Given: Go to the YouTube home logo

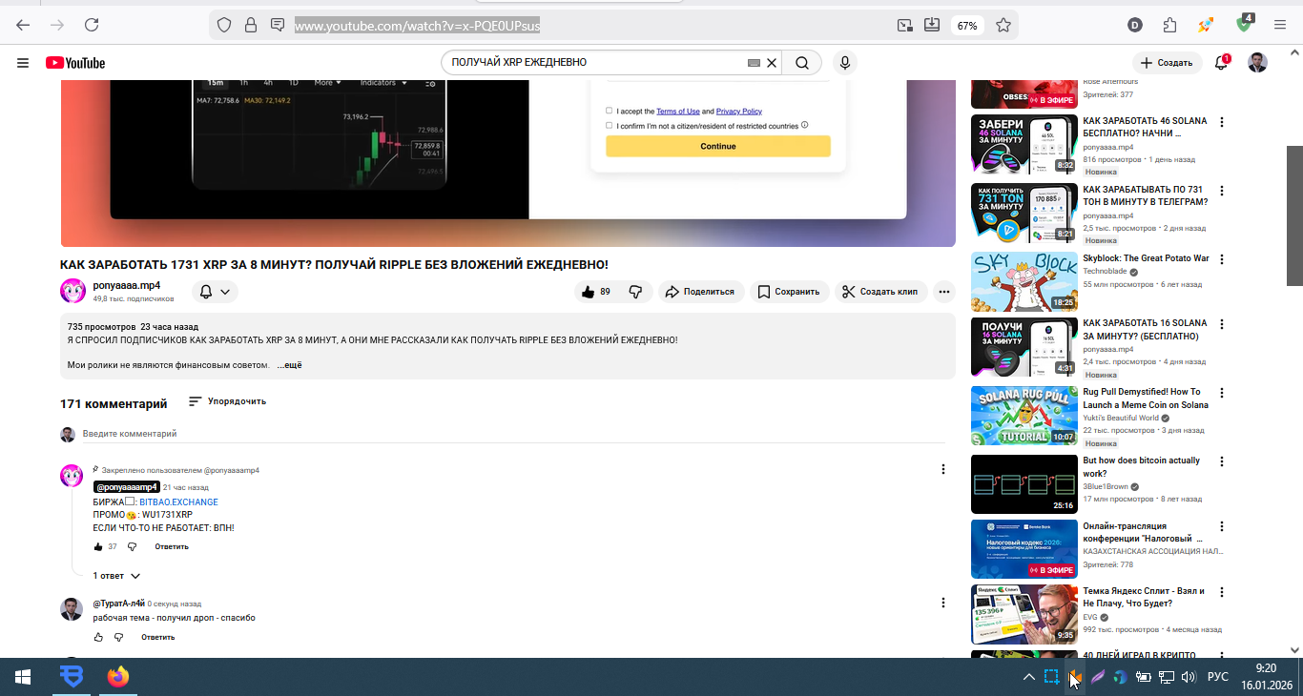Looking at the screenshot, I should point(75,63).
